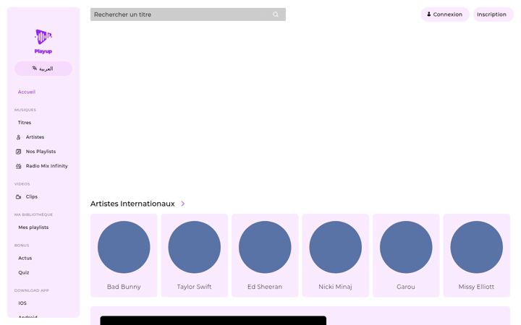Click the Playup logo icon
521x325 pixels.
[x=43, y=37]
